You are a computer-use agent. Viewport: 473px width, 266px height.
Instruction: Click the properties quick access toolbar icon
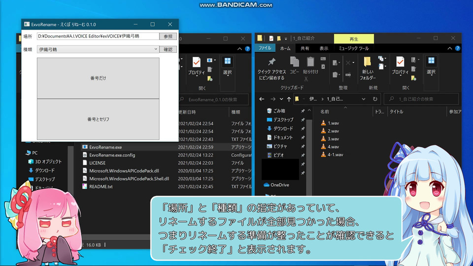point(271,38)
